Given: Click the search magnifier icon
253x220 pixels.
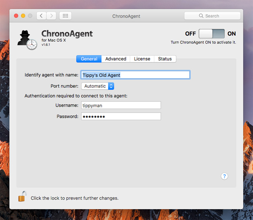Looking at the screenshot, I should pos(201,16).
